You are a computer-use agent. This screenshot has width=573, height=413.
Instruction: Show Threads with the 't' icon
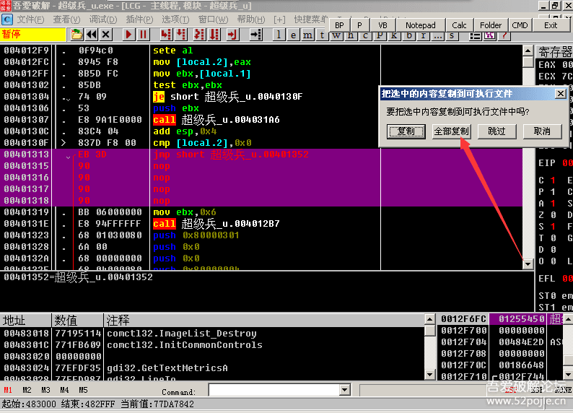click(x=322, y=35)
